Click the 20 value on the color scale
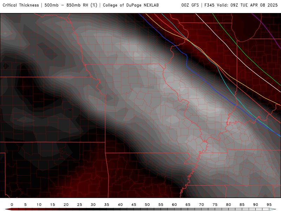This screenshot has width=281, height=211. [x=66, y=205]
